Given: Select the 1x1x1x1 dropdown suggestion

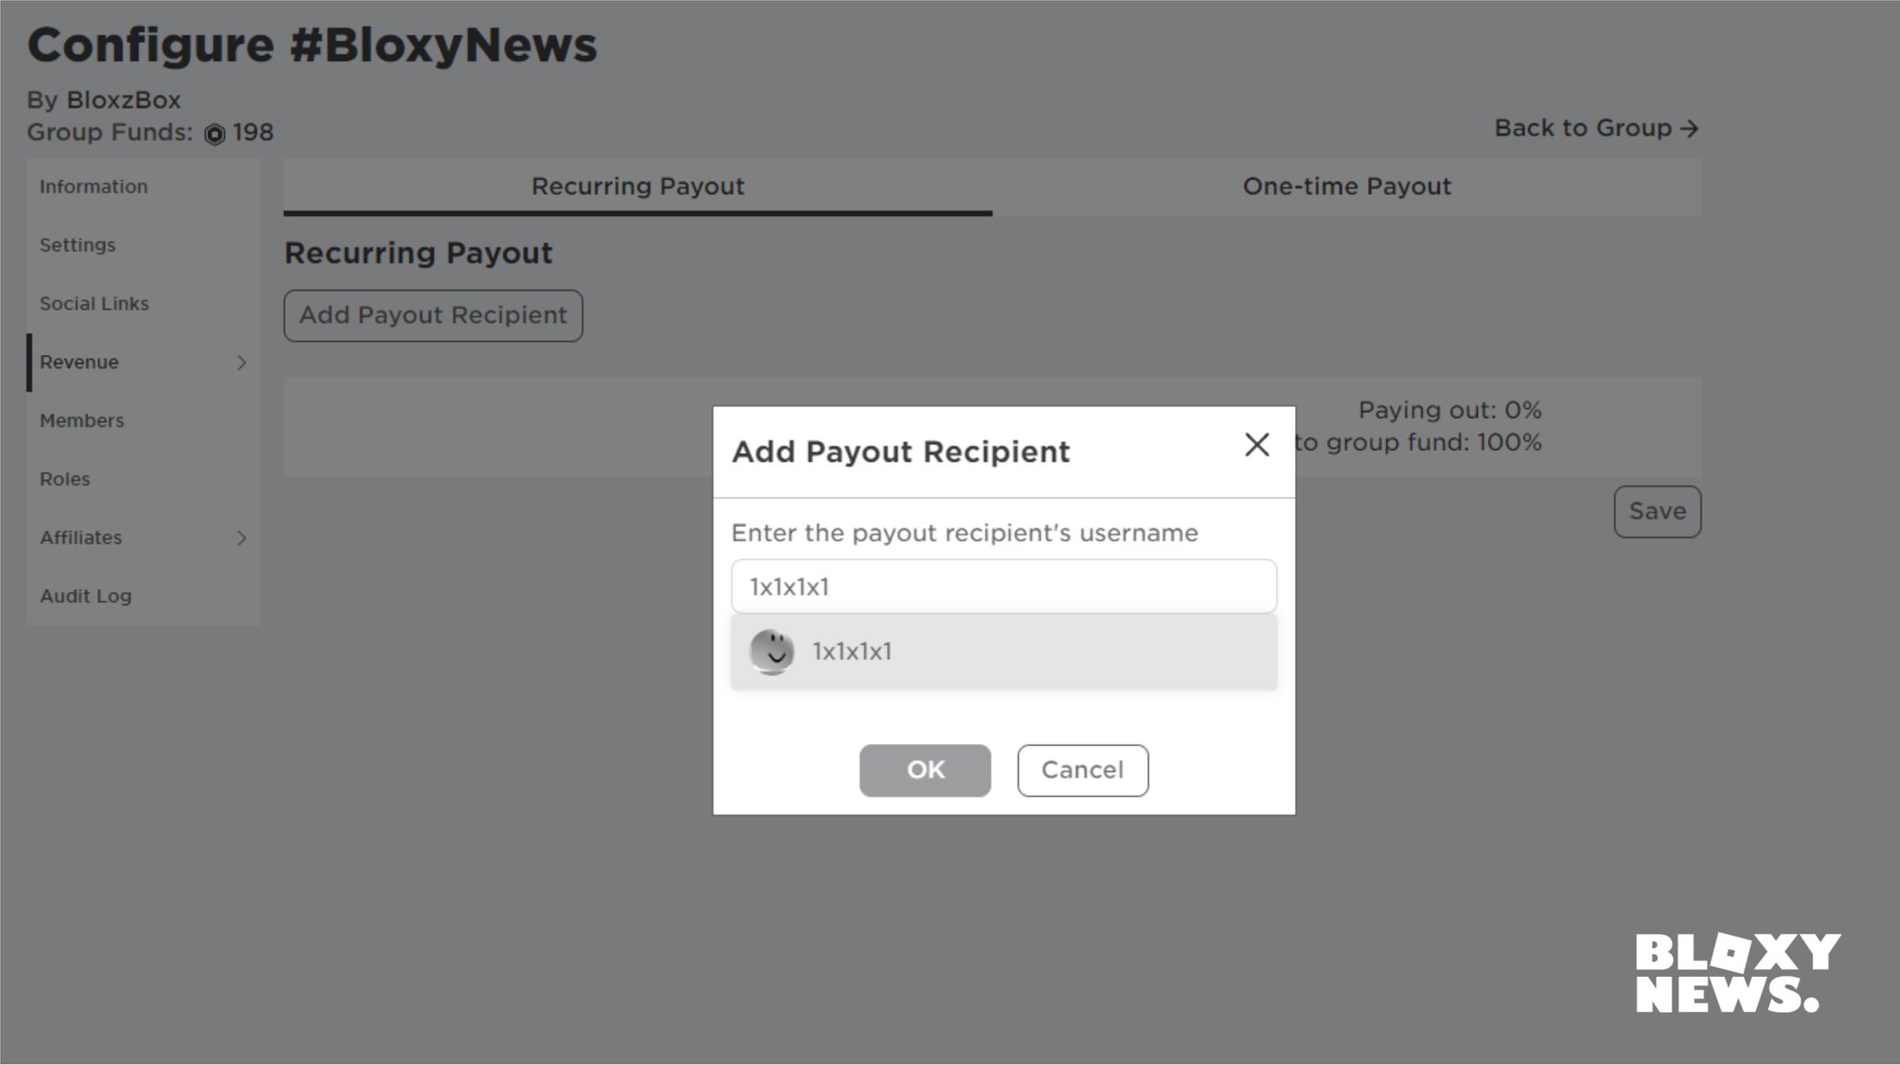Looking at the screenshot, I should [1004, 651].
